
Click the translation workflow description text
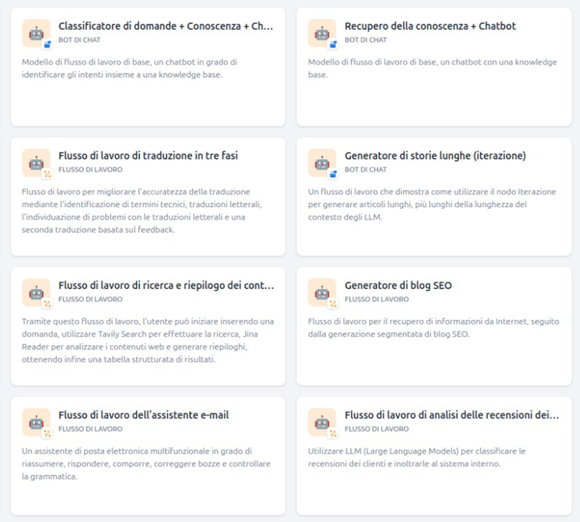tap(141, 210)
